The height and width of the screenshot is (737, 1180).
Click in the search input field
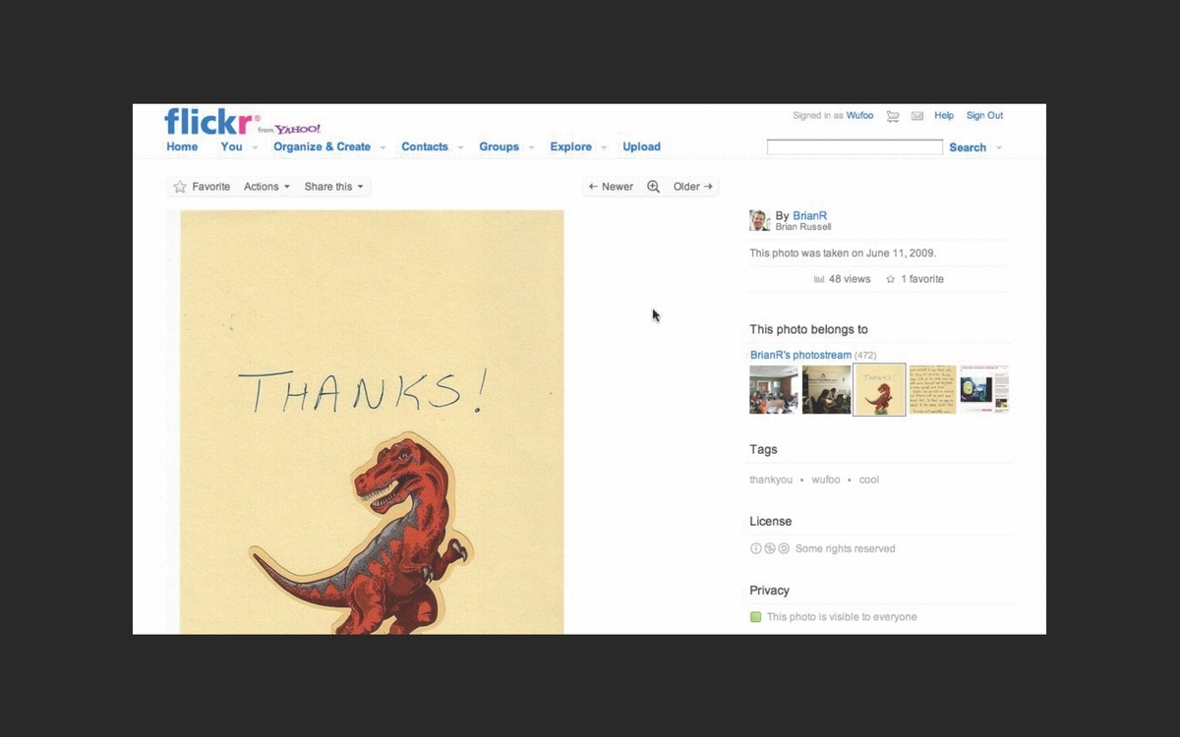[855, 147]
